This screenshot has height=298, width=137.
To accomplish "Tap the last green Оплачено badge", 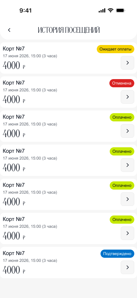I will coord(122,220).
